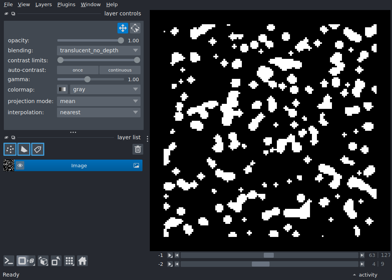The height and width of the screenshot is (280, 392).
Task: Toggle 2D/3D display mode
Action: [26, 261]
